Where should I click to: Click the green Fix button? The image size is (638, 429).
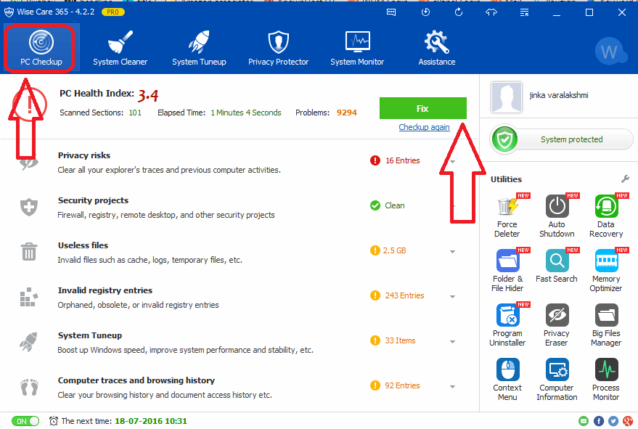coord(422,108)
